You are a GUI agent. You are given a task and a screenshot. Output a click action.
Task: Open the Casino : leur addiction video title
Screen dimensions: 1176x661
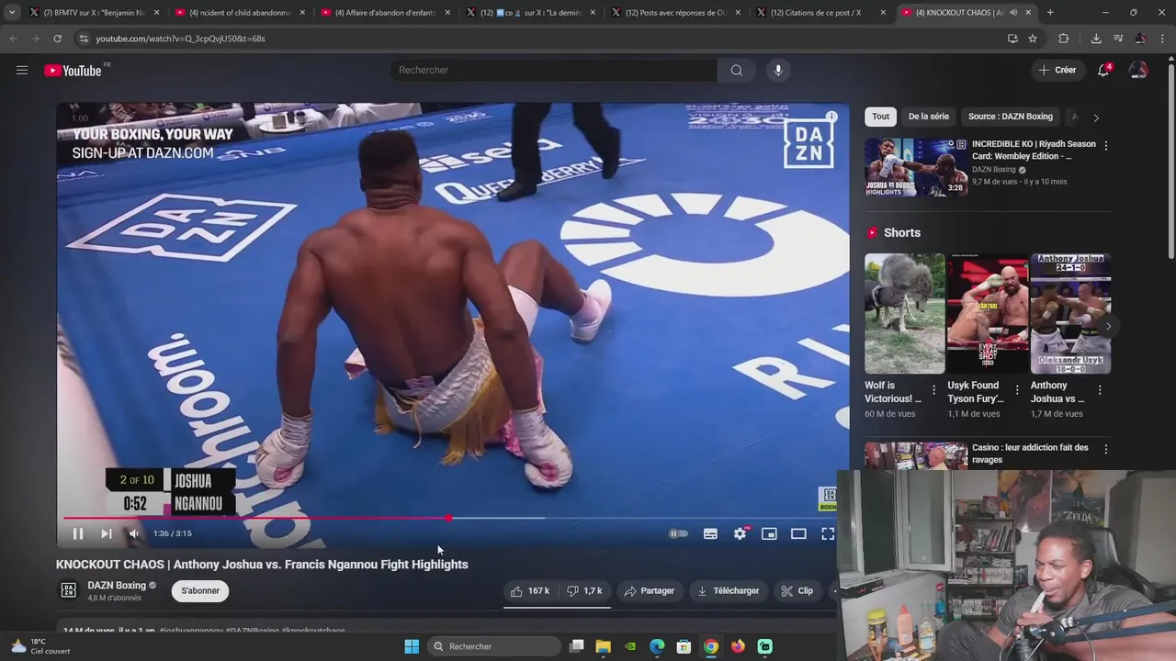click(1030, 454)
